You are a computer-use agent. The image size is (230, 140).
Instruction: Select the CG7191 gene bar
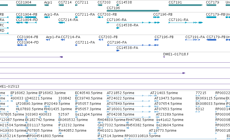[186, 5]
